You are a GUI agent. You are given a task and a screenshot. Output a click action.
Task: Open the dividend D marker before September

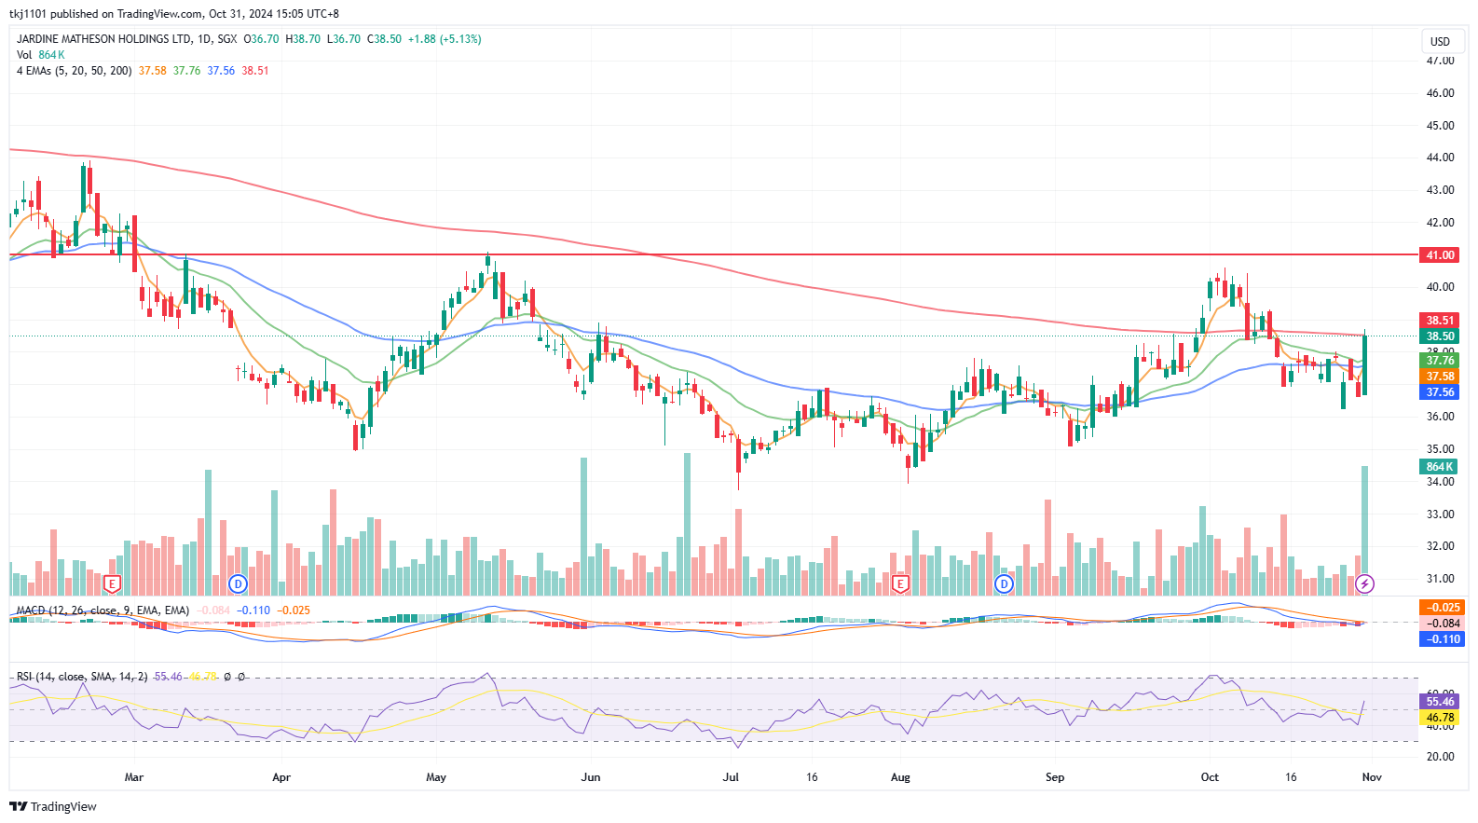tap(1004, 584)
